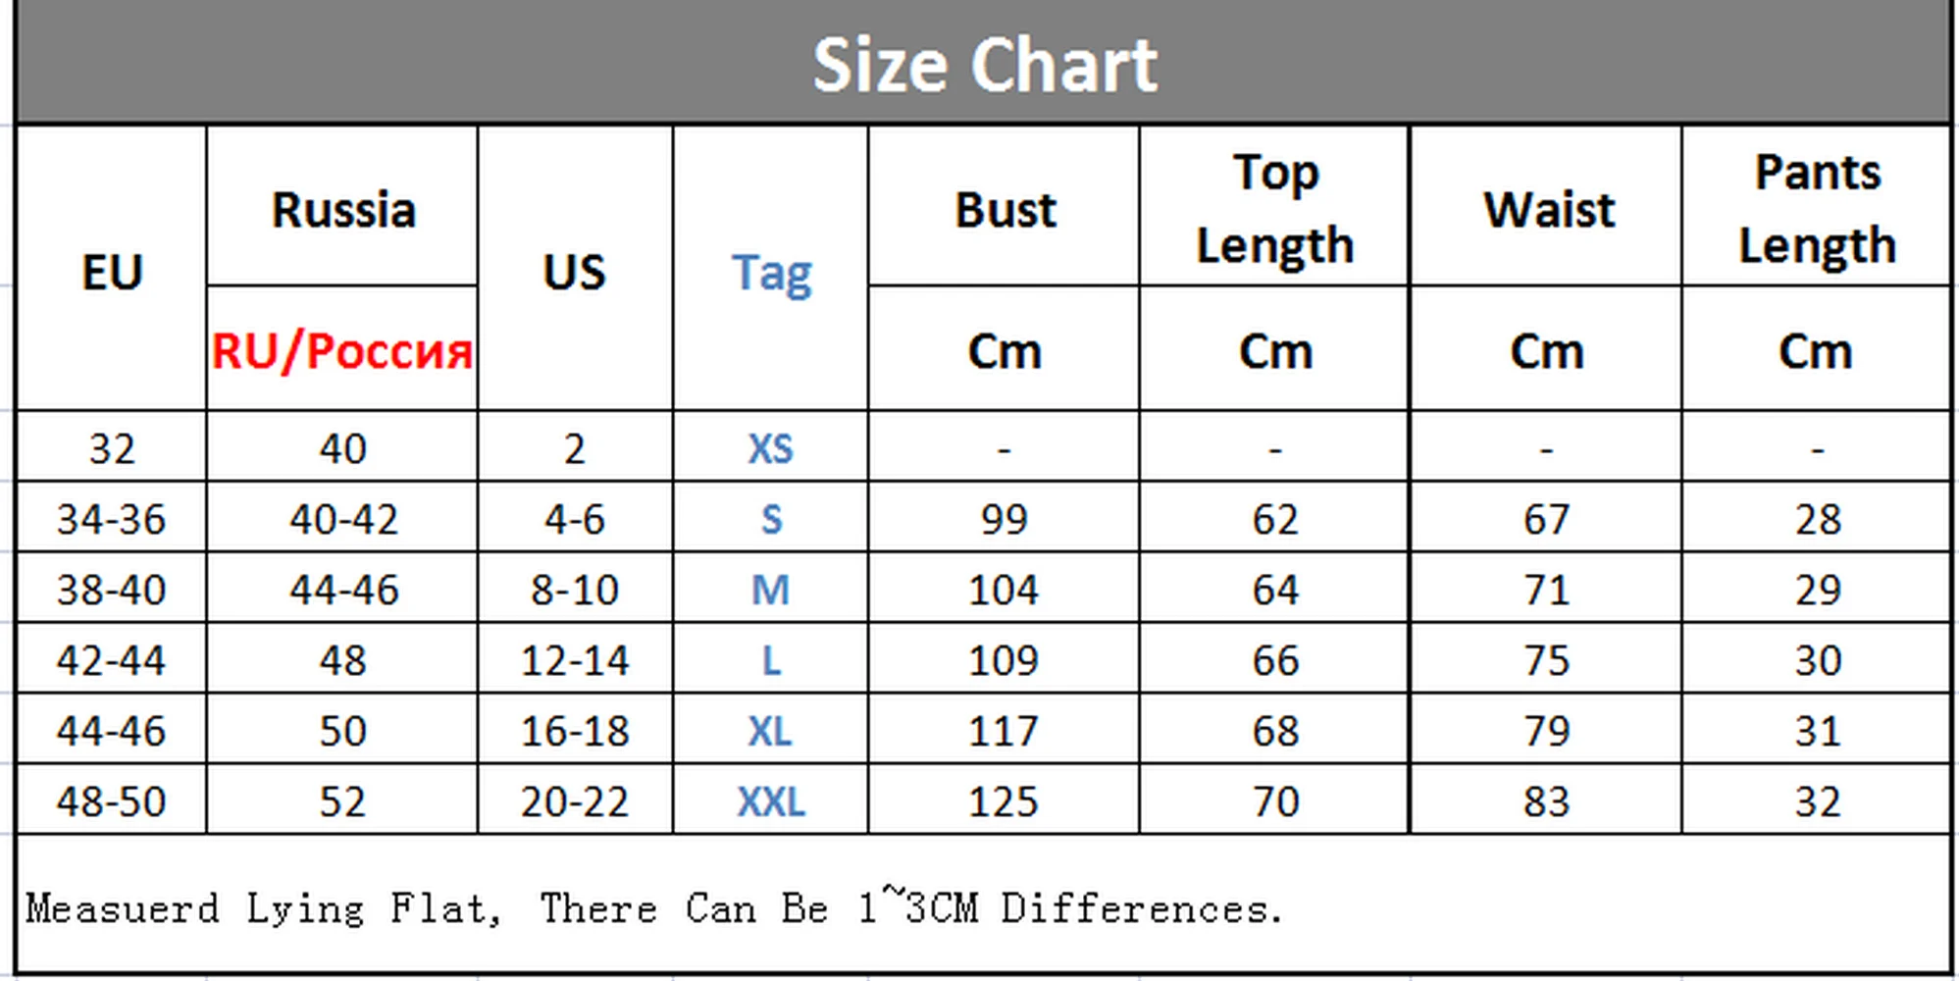Click the "US" column header cell
This screenshot has width=1959, height=981.
(575, 271)
